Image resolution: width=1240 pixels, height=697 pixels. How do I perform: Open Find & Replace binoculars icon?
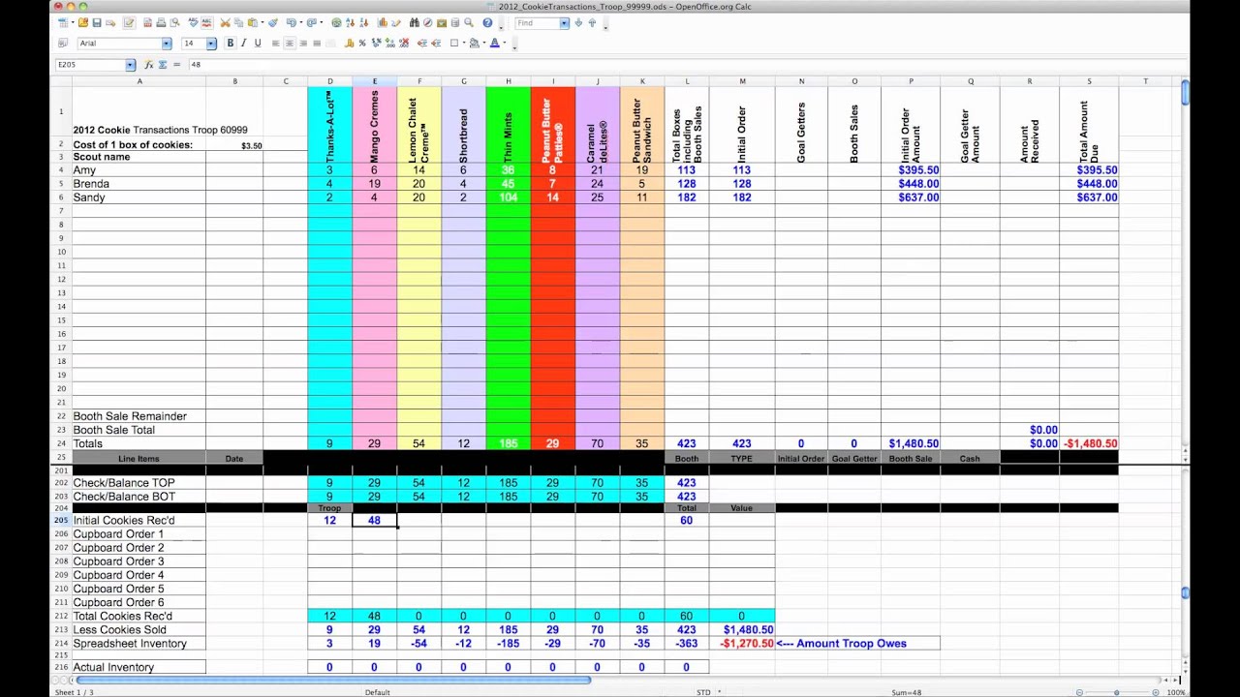pyautogui.click(x=415, y=22)
